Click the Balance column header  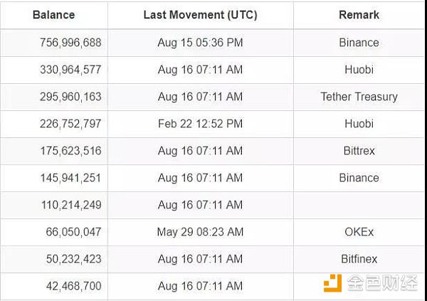53,15
